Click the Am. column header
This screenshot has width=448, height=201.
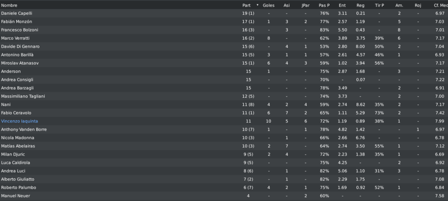(399, 5)
